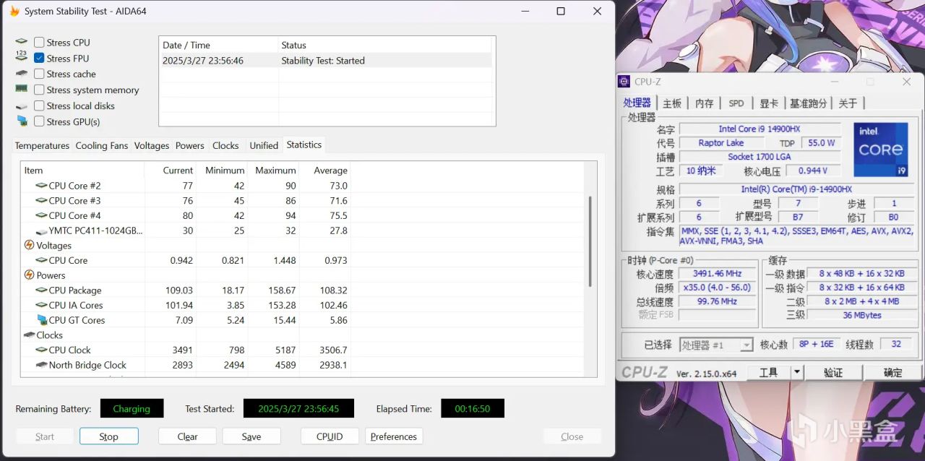Click the lightning icon beside Voltages
The image size is (925, 461).
click(x=29, y=245)
